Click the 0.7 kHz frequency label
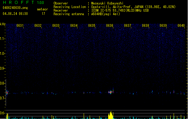 coord(2,98)
